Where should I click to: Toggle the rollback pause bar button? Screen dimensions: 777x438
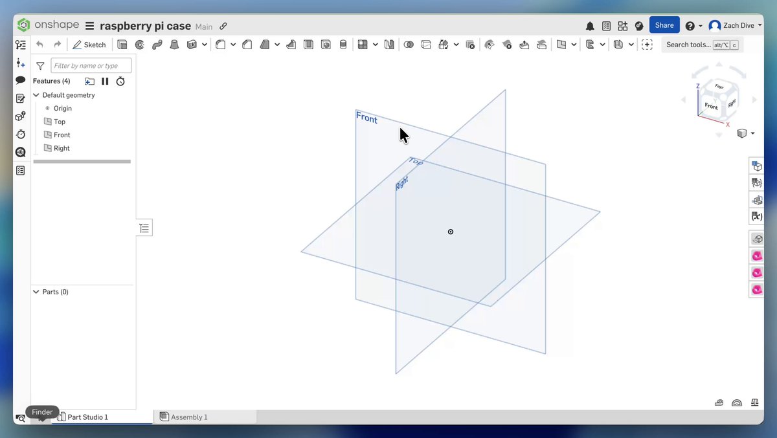105,81
